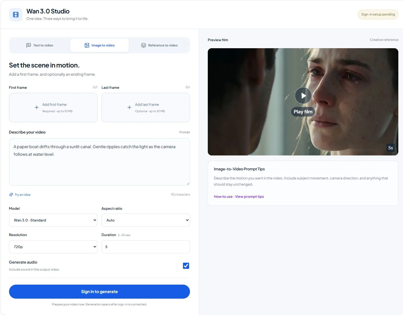Click the Sign-in setup pending badge
The height and width of the screenshot is (315, 403).
click(x=378, y=14)
